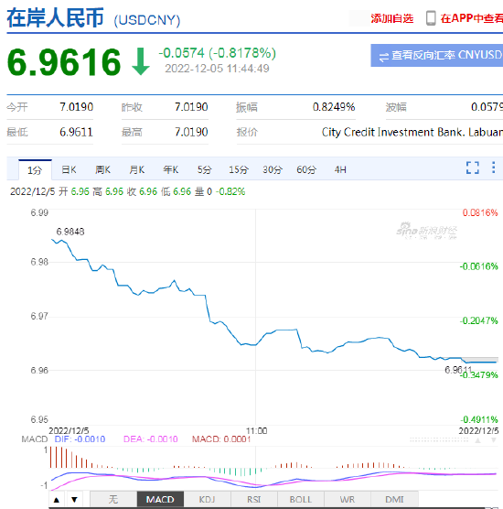Select the MACD indicator option
This screenshot has width=503, height=509.
pos(160,499)
